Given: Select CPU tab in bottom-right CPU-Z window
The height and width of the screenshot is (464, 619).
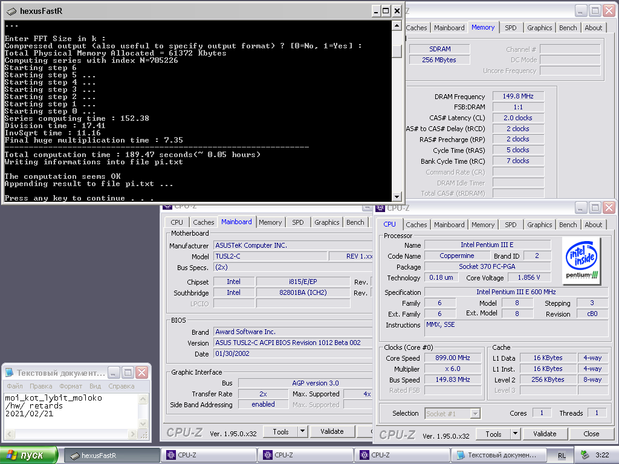Looking at the screenshot, I should coord(390,224).
